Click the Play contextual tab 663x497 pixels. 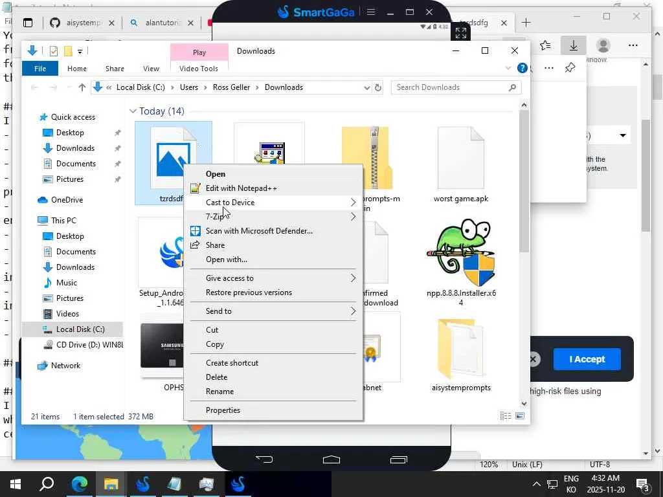tap(199, 52)
